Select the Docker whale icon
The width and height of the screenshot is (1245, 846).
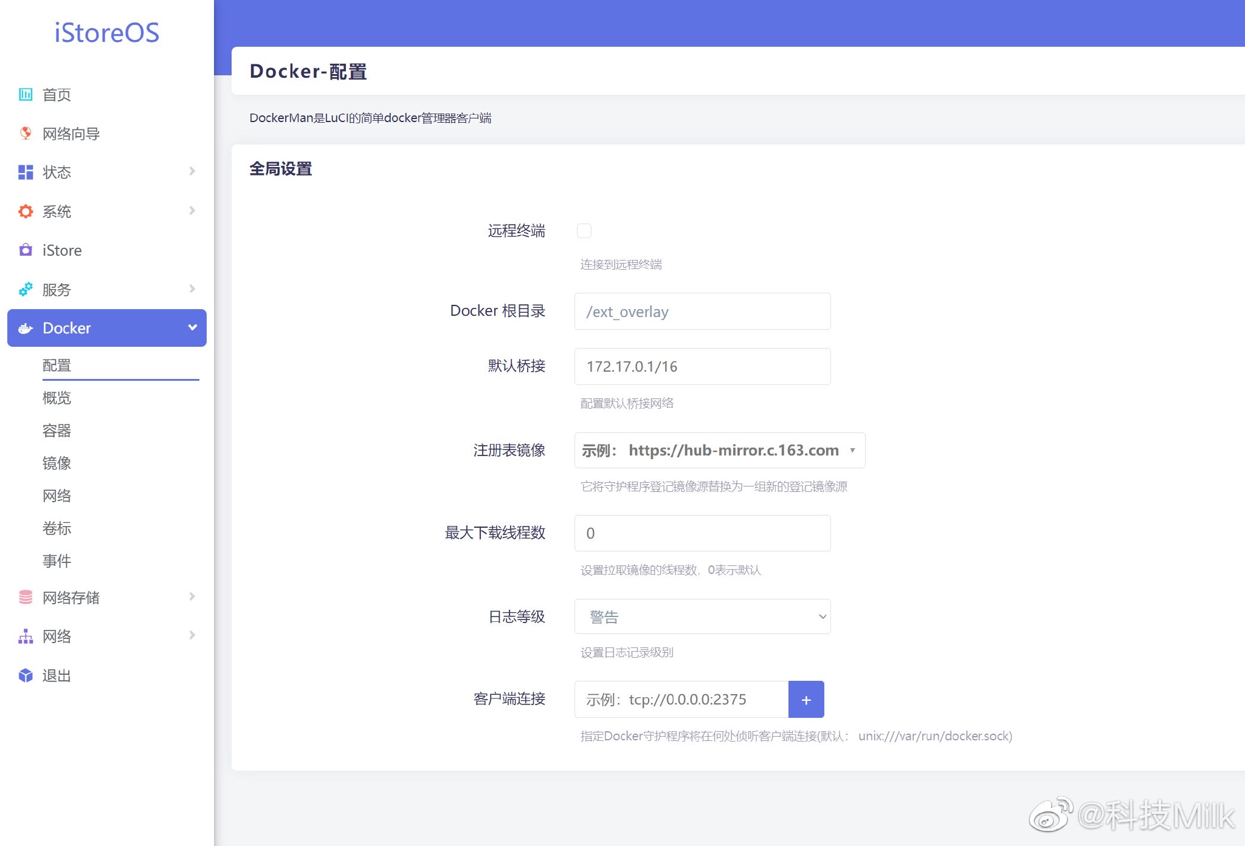pyautogui.click(x=25, y=328)
